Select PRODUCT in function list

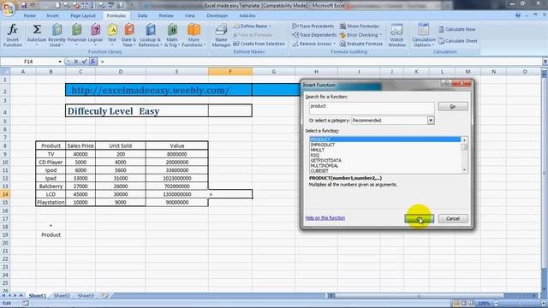[x=385, y=139]
